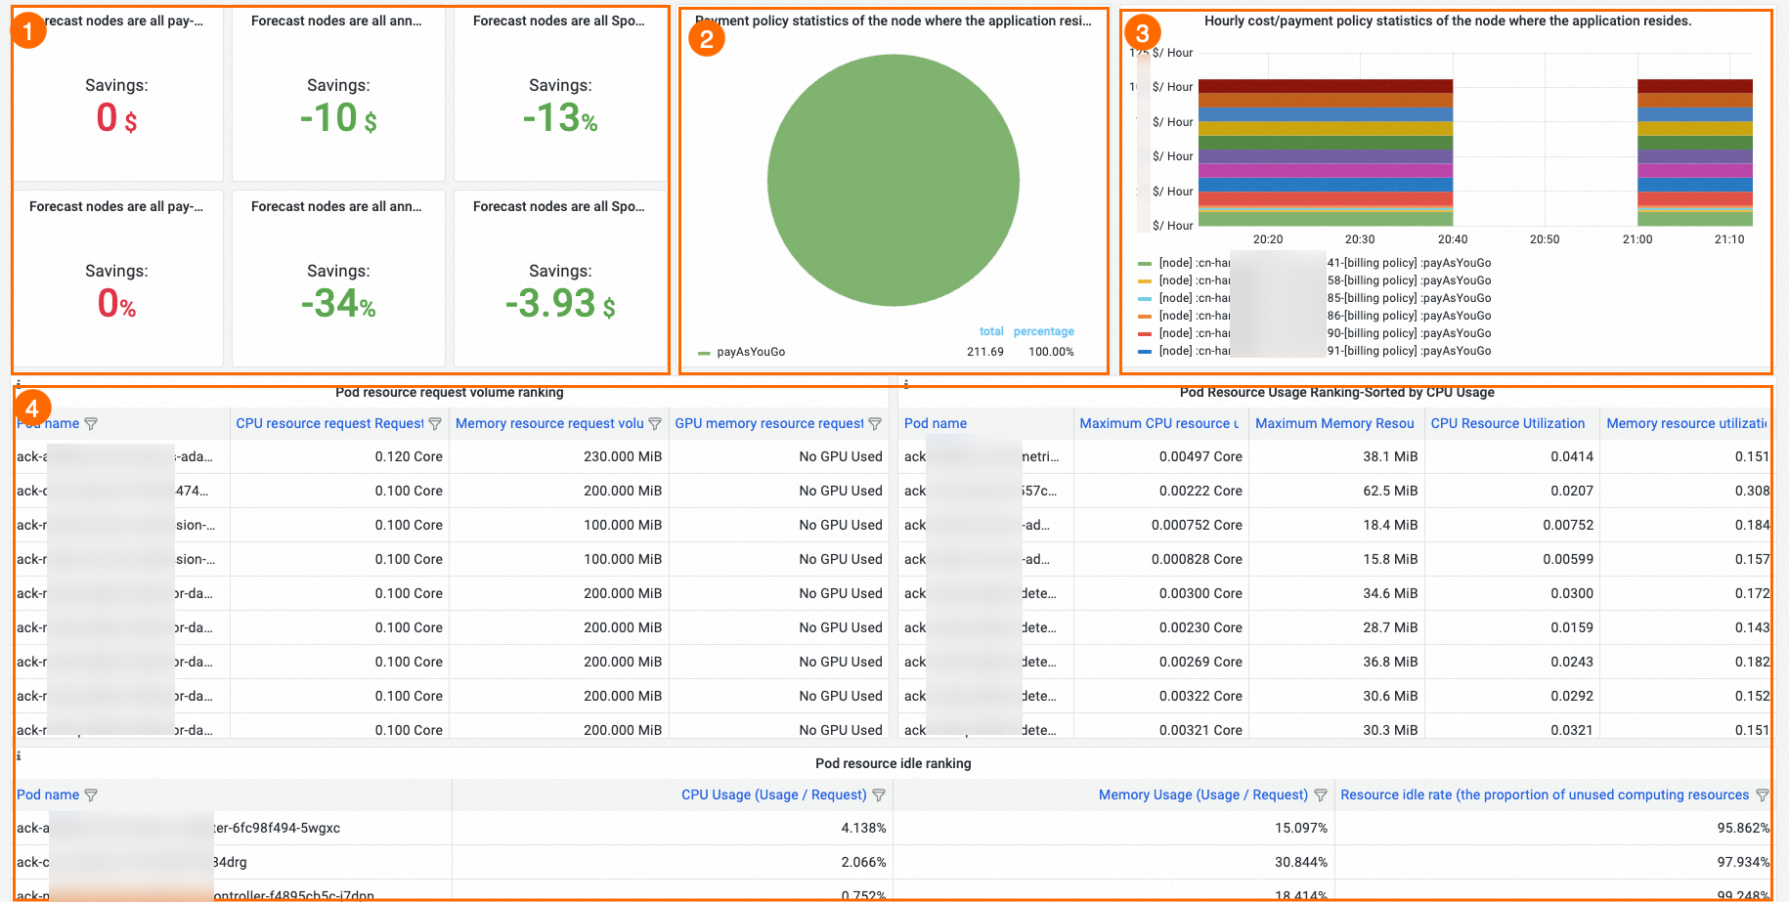Filter the Pod name column in request ranking table
This screenshot has height=902, width=1789.
click(x=91, y=424)
